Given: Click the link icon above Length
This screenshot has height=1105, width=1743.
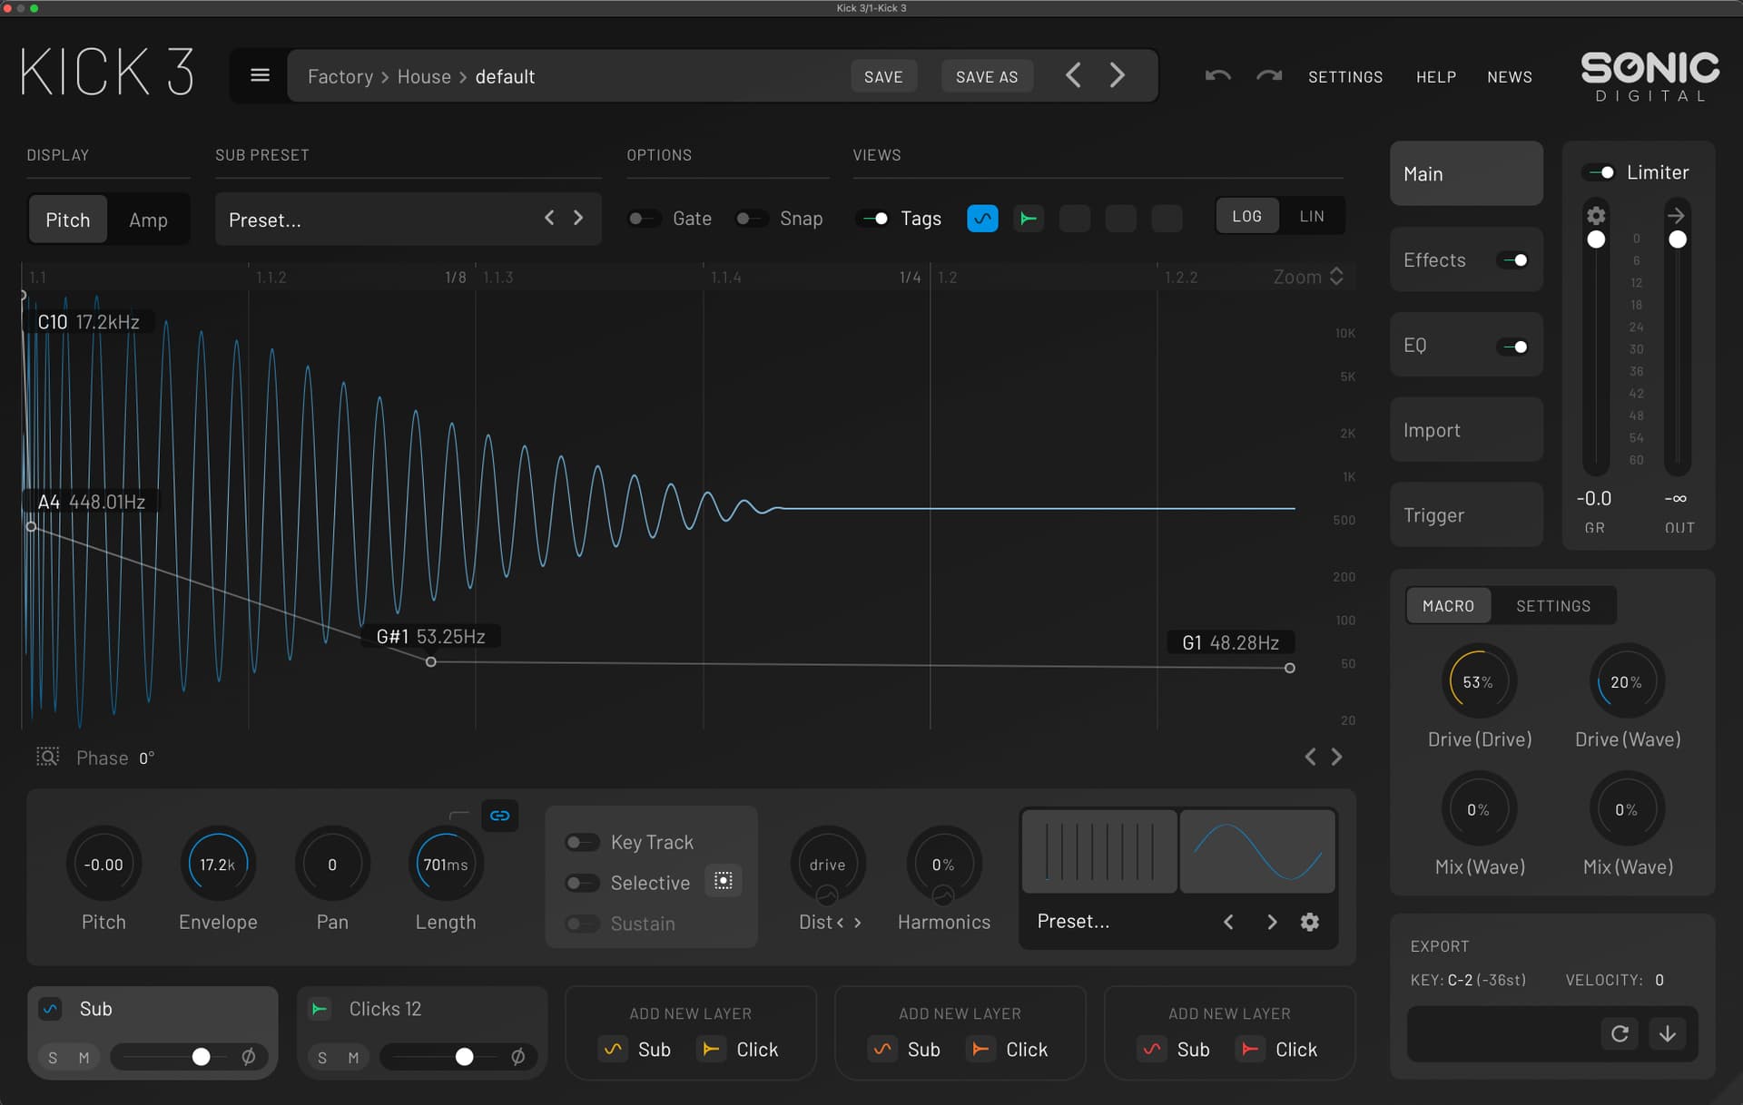Looking at the screenshot, I should coord(499,816).
